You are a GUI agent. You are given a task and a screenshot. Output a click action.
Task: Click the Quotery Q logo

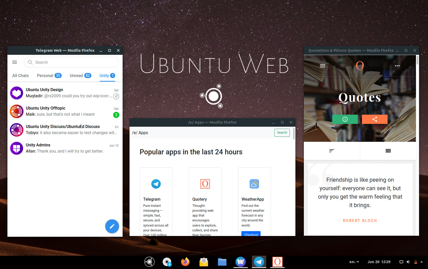[x=360, y=66]
